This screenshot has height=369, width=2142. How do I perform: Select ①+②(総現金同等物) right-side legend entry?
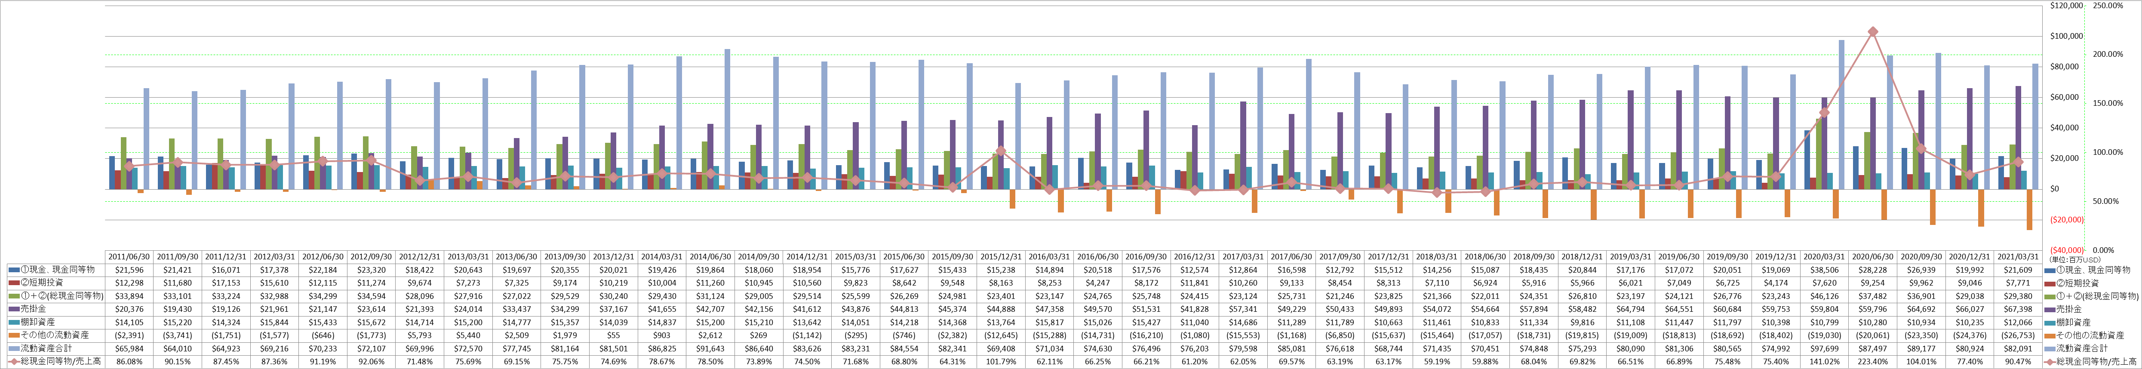[x=2092, y=296]
